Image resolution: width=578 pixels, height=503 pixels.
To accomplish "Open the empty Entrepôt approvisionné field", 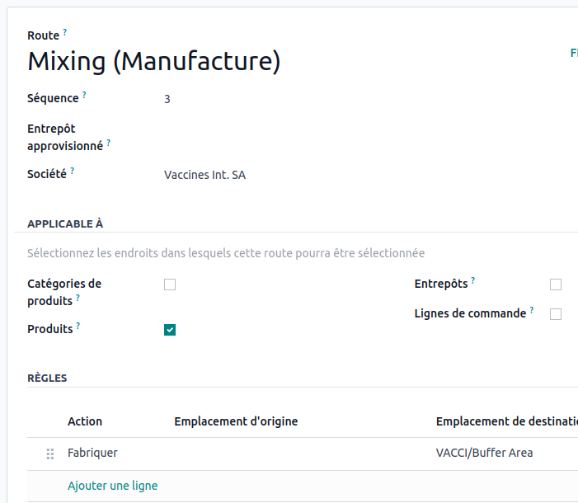I will (247, 137).
